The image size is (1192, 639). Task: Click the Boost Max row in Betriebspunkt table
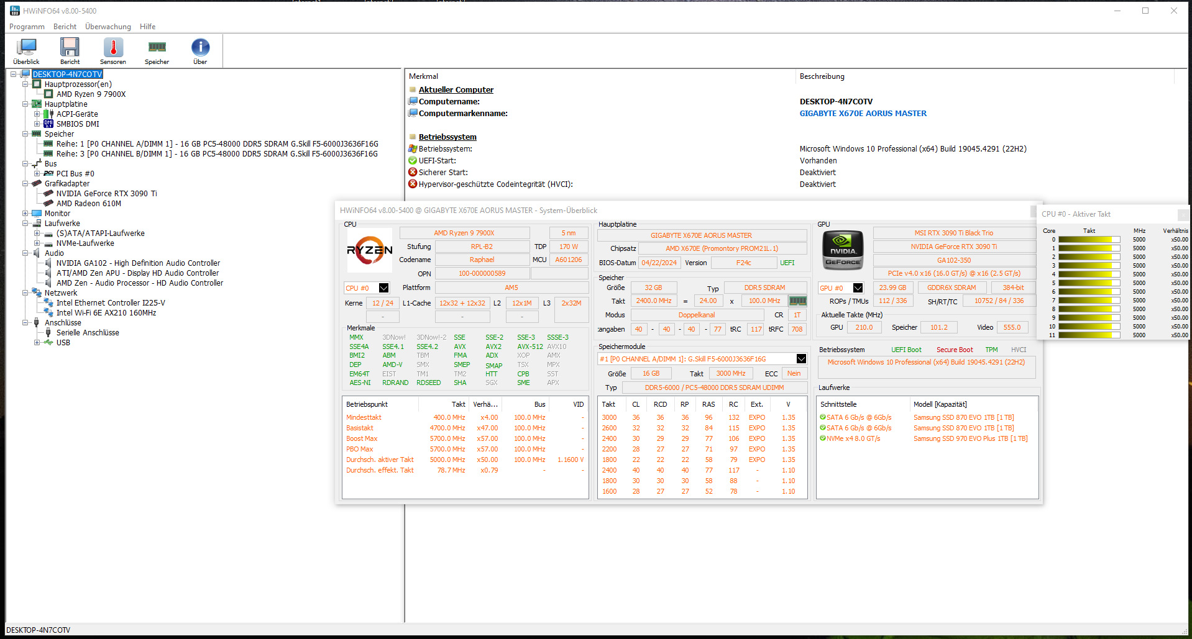coord(465,438)
